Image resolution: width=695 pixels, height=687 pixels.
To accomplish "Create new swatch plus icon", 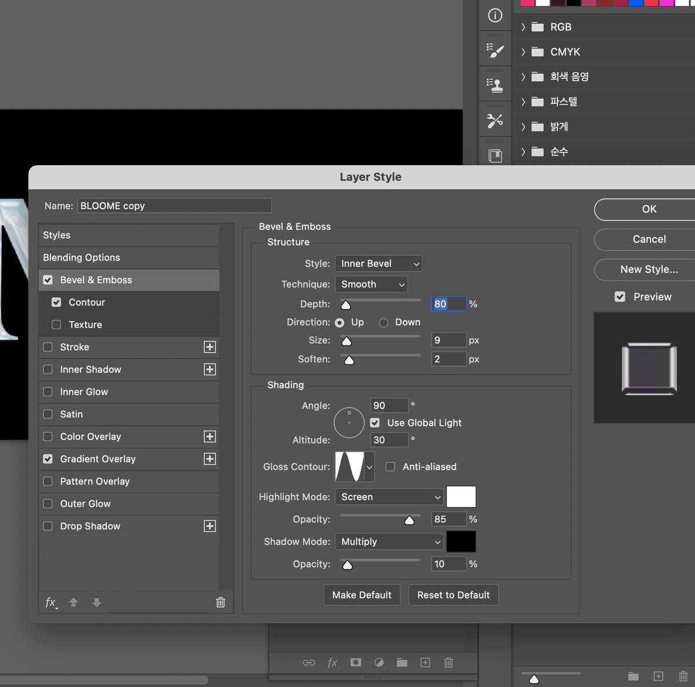I will [659, 676].
